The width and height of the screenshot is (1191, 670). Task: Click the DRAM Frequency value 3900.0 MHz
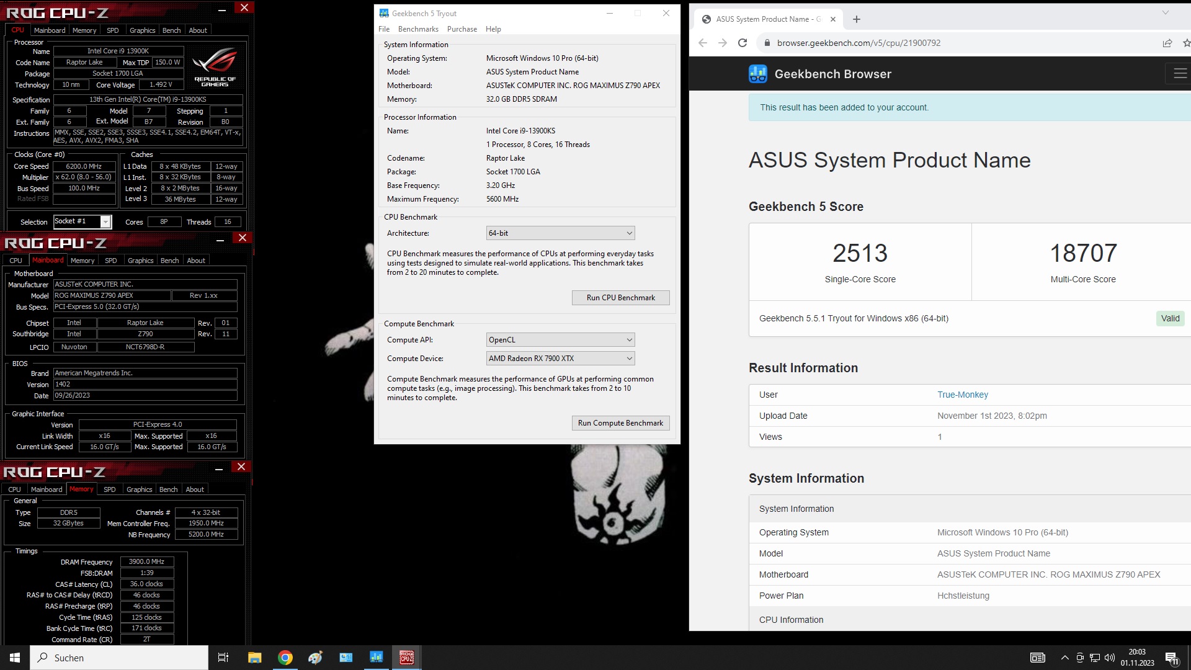(x=146, y=561)
